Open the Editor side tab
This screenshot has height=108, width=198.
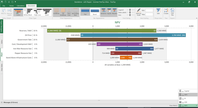[x=2, y=42]
